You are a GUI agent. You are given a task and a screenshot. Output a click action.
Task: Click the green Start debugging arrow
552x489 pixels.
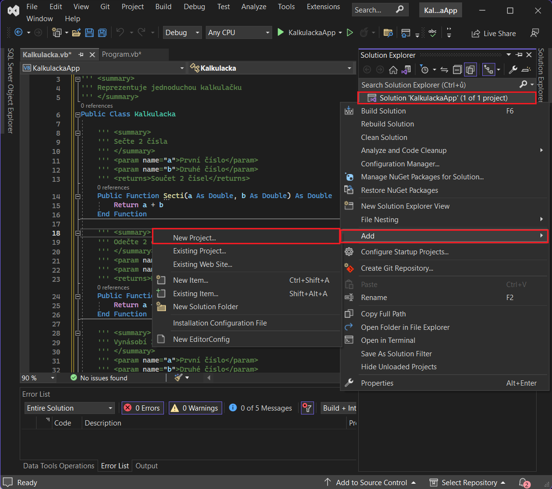pyautogui.click(x=281, y=33)
